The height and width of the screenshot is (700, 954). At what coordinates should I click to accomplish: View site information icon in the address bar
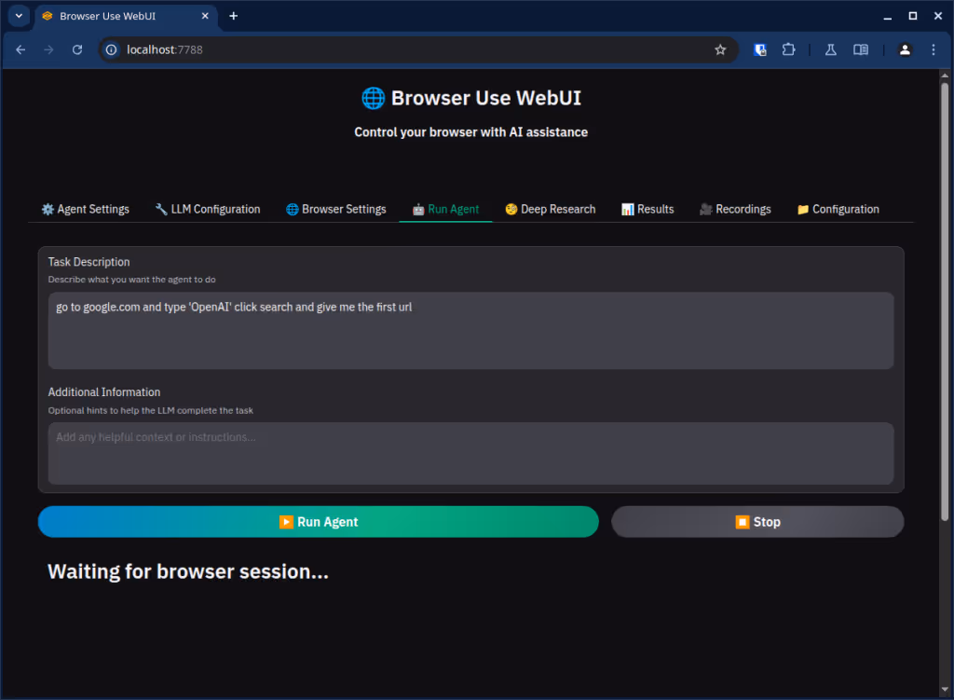click(112, 50)
